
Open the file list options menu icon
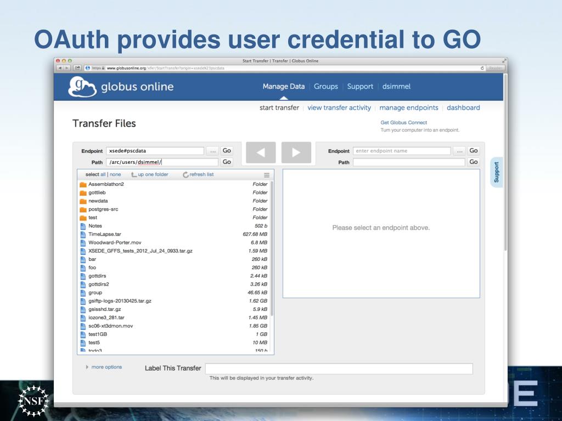[267, 175]
